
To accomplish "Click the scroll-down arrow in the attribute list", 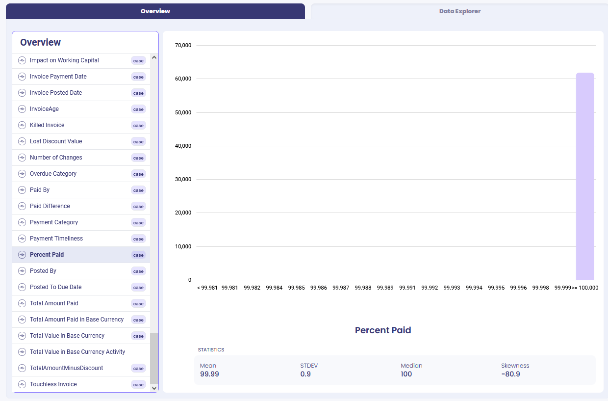I will click(x=154, y=388).
